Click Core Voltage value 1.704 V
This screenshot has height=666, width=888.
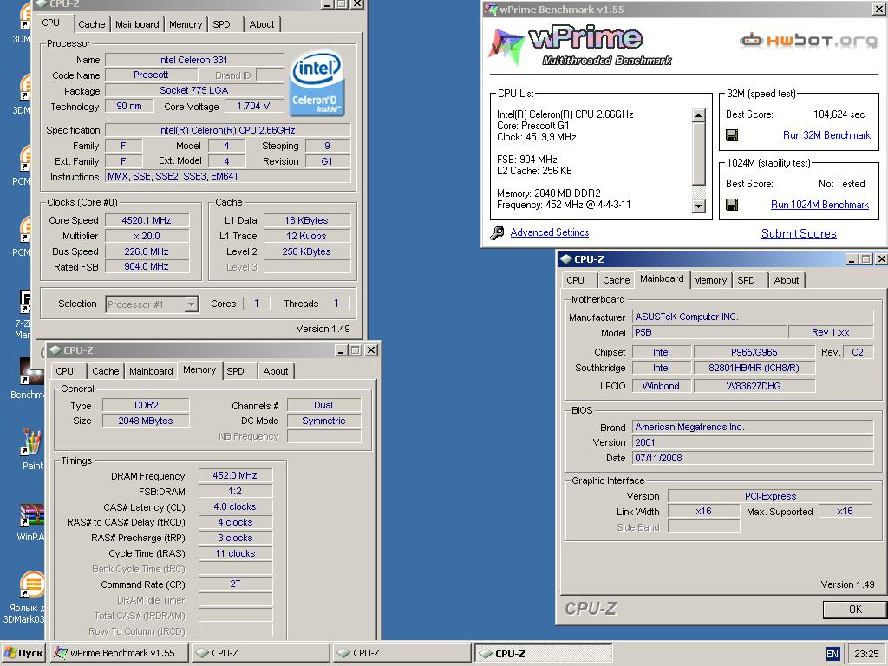(252, 106)
